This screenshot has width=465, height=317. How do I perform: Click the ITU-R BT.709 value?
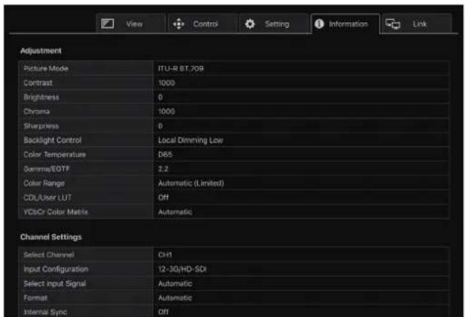click(x=181, y=68)
